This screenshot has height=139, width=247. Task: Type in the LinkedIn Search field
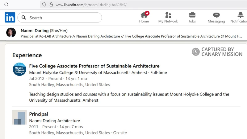(x=62, y=18)
